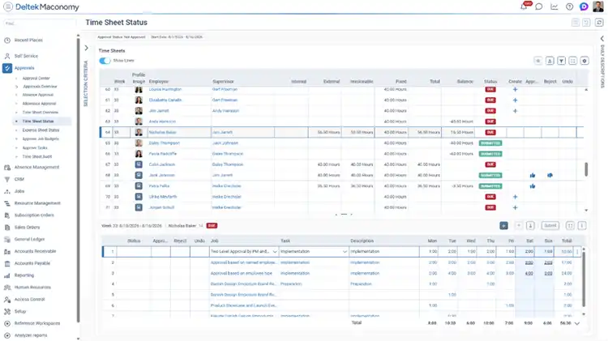Screen dimensions: 608x341
Task: Expand the totals row chevron
Action: 577,323
